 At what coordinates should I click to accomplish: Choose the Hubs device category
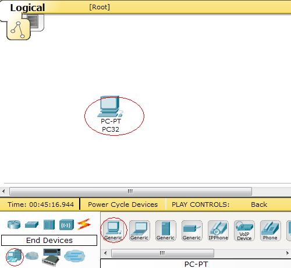point(49,224)
